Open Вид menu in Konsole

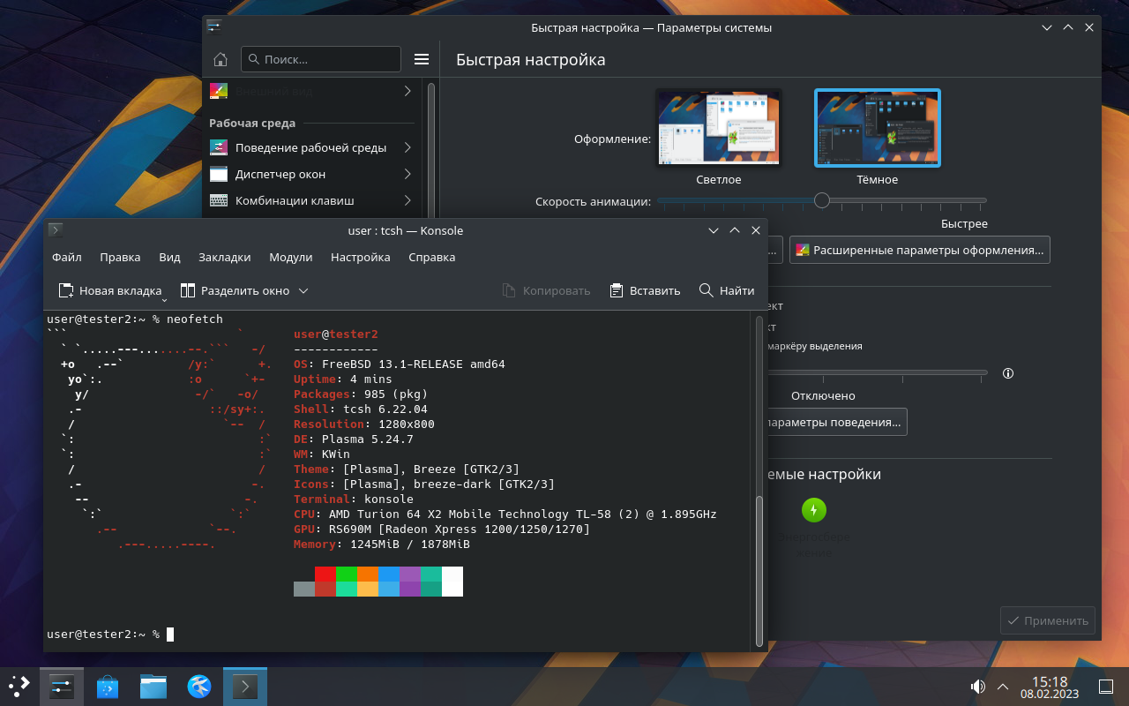click(x=169, y=257)
